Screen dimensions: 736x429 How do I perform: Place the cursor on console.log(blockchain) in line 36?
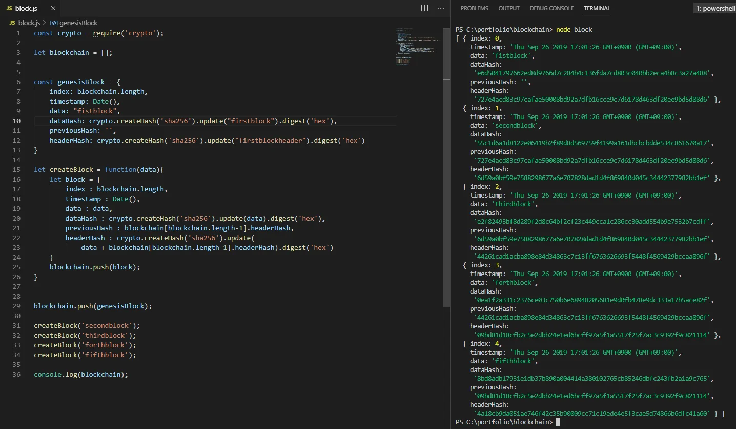(x=80, y=375)
